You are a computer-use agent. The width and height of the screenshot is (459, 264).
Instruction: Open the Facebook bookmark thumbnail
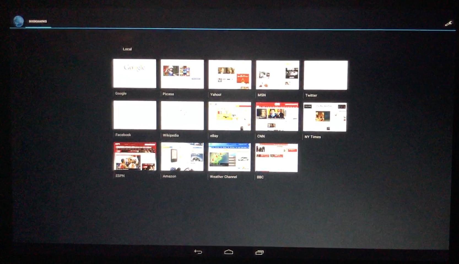[135, 115]
